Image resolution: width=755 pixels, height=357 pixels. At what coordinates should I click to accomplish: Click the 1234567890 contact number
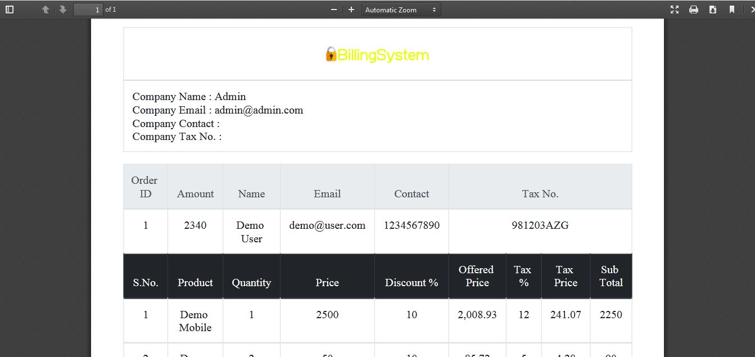click(412, 225)
